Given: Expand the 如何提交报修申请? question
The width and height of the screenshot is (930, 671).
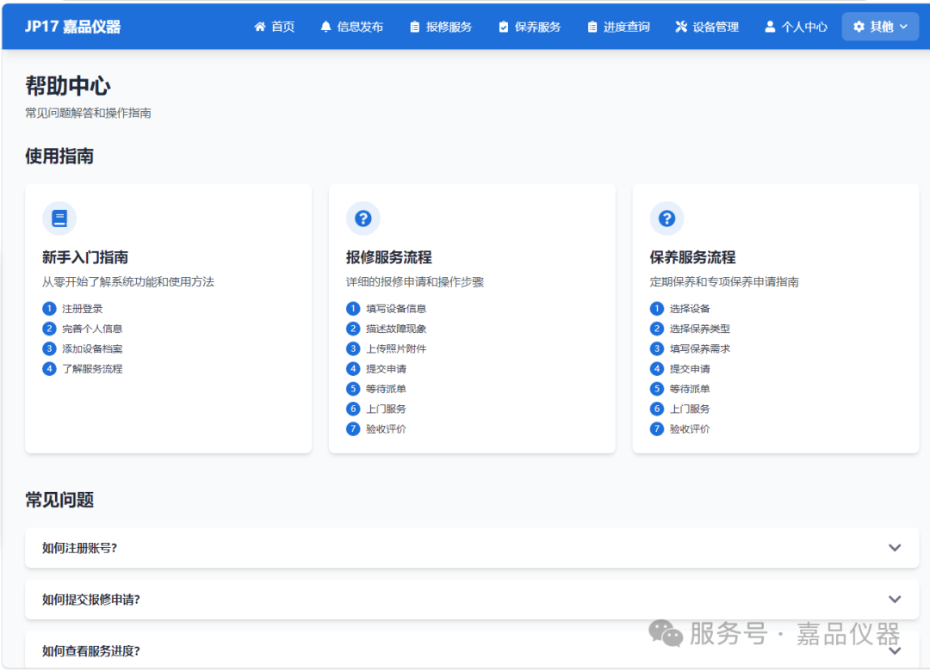Looking at the screenshot, I should click(x=472, y=600).
